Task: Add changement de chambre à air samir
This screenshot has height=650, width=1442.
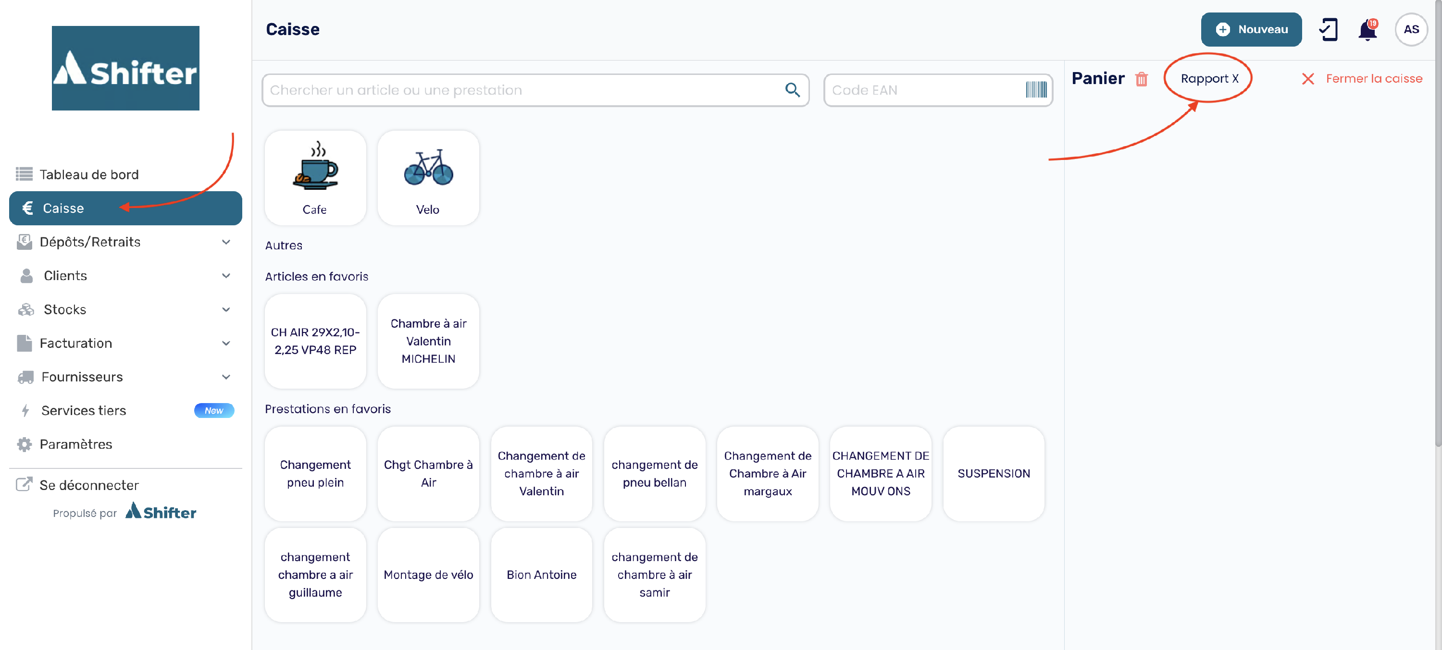Action: 654,575
